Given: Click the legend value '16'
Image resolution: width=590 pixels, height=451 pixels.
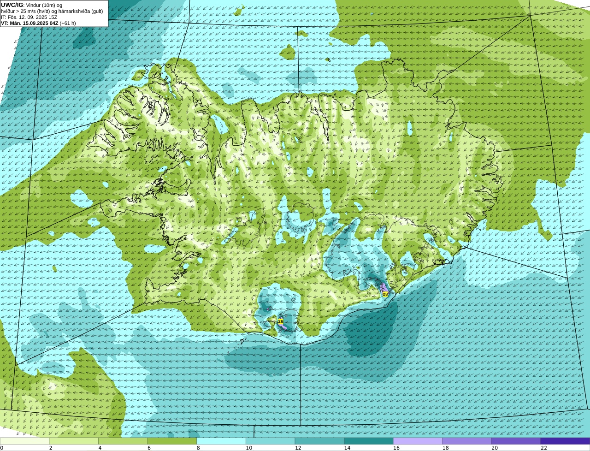Looking at the screenshot, I should (396, 448).
